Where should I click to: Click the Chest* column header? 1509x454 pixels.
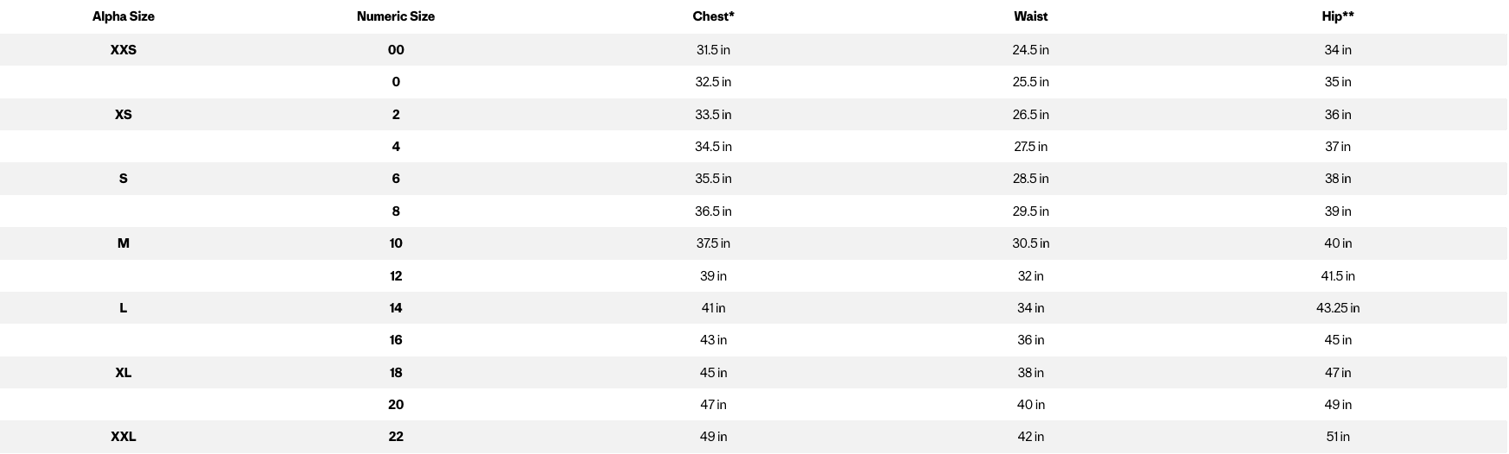pos(713,16)
